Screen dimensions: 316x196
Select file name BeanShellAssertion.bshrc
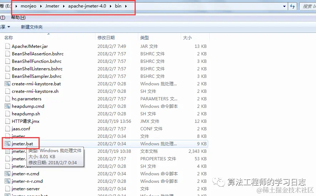pyautogui.click(x=38, y=54)
